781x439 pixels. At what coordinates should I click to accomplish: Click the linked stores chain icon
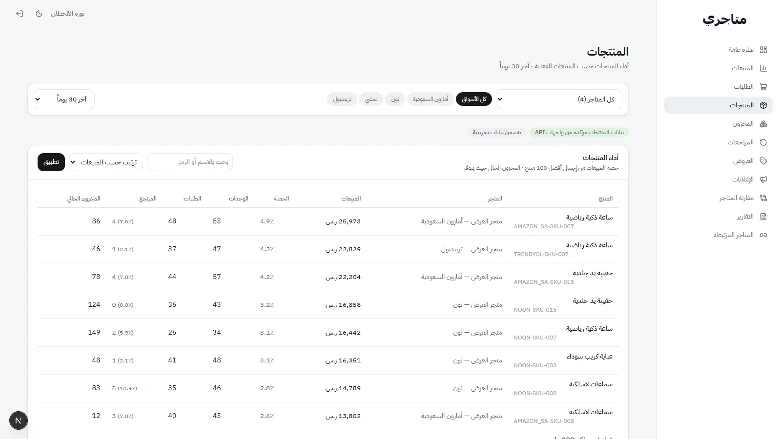763,235
